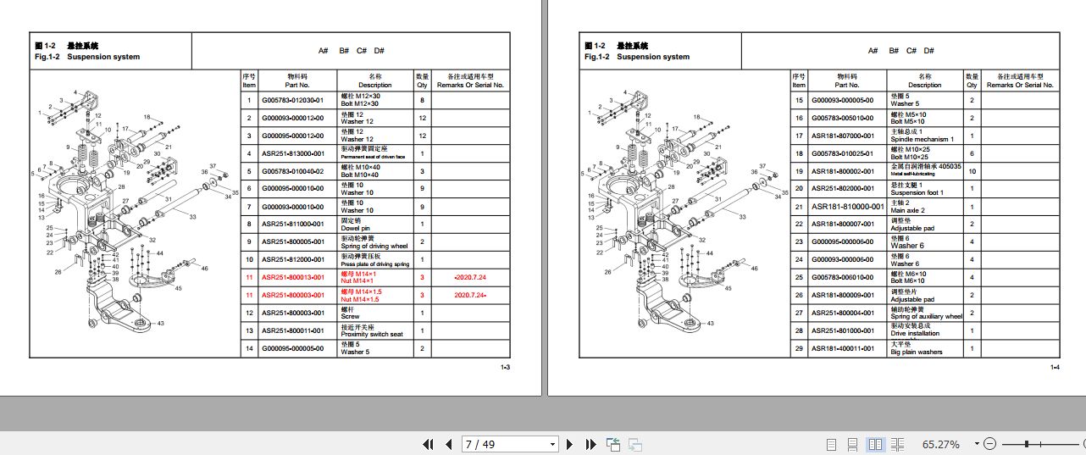1086x455 pixels.
Task: Click part number ASR181-800007-001 in item 22
Action: (x=843, y=225)
